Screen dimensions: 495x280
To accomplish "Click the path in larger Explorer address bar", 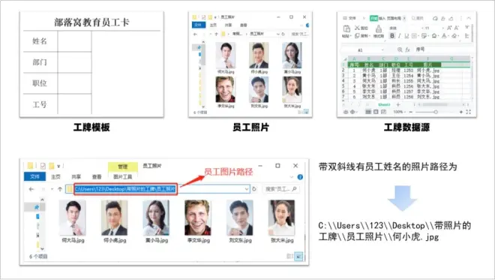I will click(x=126, y=189).
